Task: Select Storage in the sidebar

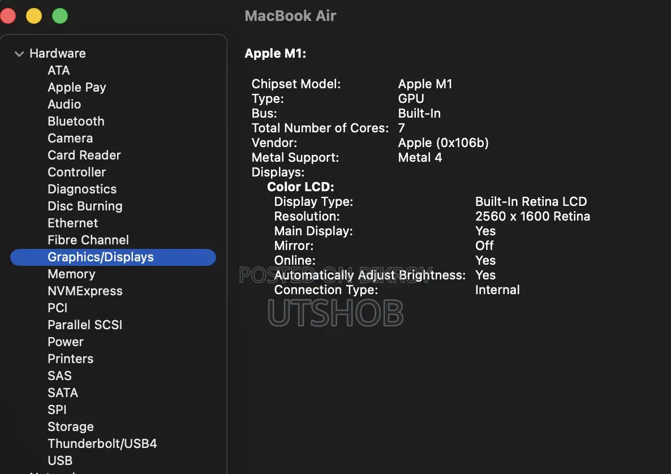Action: (x=71, y=426)
